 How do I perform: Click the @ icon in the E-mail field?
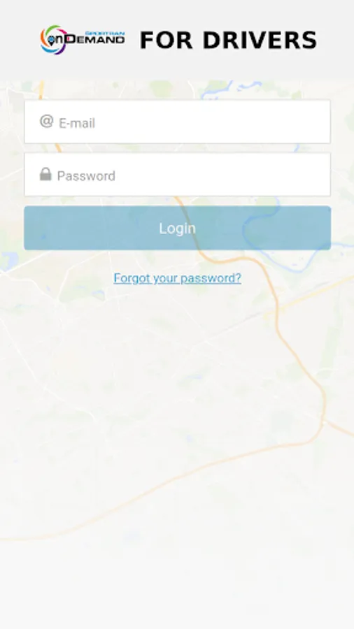(x=47, y=121)
